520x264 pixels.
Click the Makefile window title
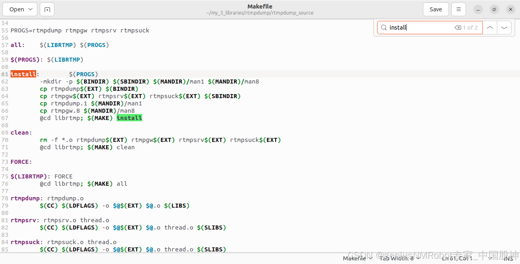[x=260, y=6]
